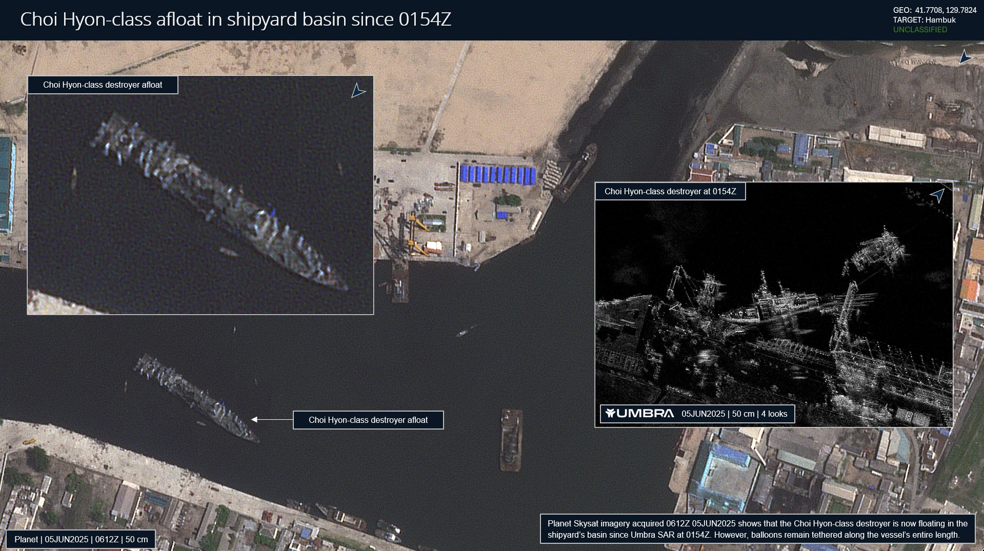The width and height of the screenshot is (984, 551).
Task: Click the 'TARGET: Hambuk' text
Action: (924, 20)
